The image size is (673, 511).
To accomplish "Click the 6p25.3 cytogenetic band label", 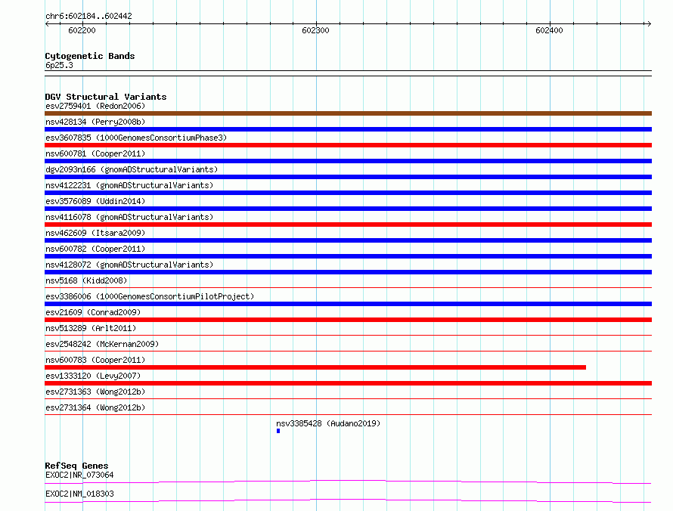I will [59, 65].
